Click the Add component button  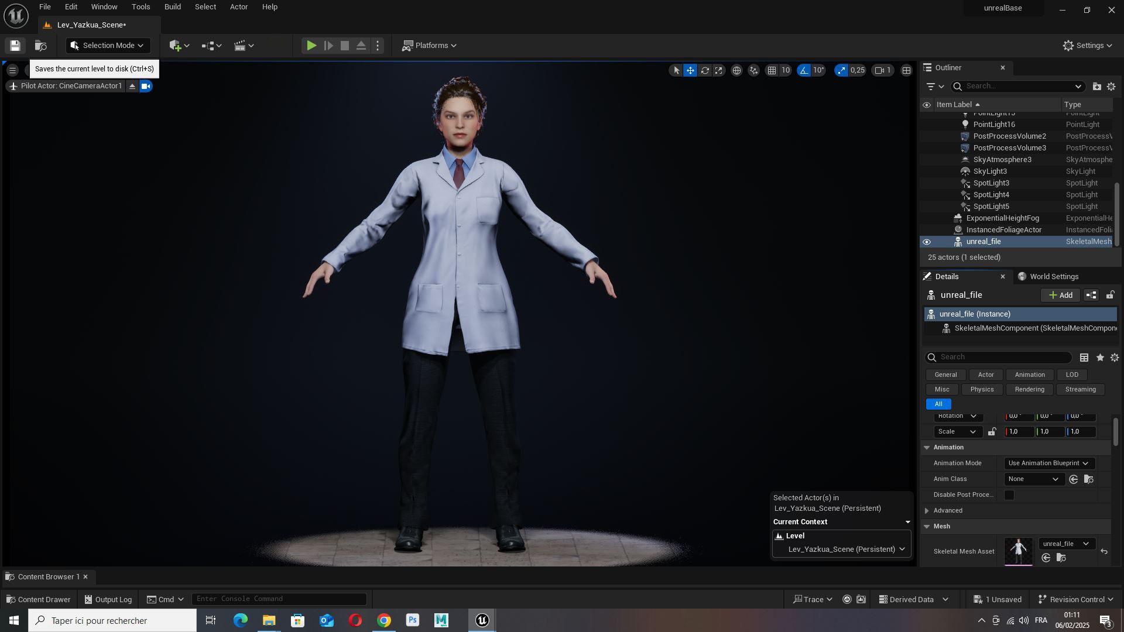[1060, 296]
